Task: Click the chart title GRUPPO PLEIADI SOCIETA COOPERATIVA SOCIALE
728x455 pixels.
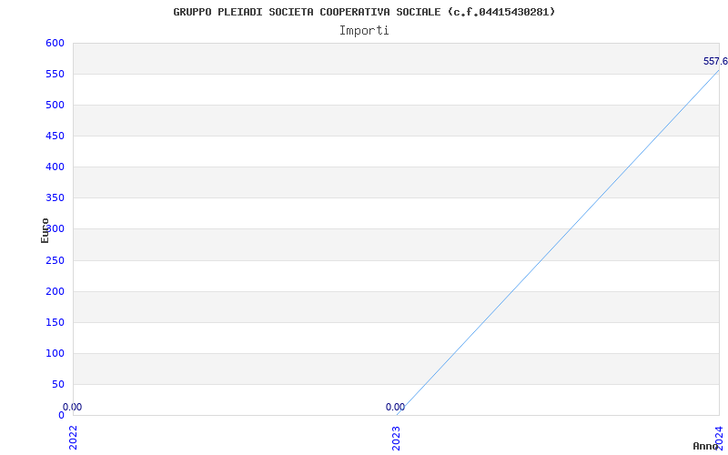Action: [364, 12]
